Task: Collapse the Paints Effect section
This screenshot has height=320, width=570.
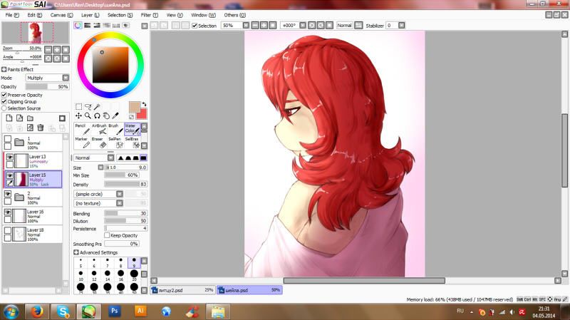Action: coord(4,69)
